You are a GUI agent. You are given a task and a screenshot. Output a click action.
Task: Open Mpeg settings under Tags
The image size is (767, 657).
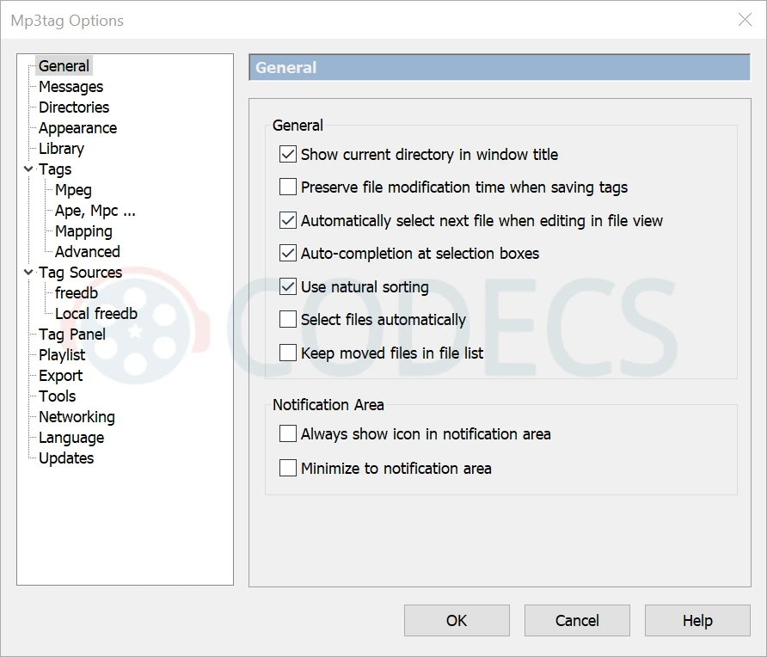click(73, 190)
